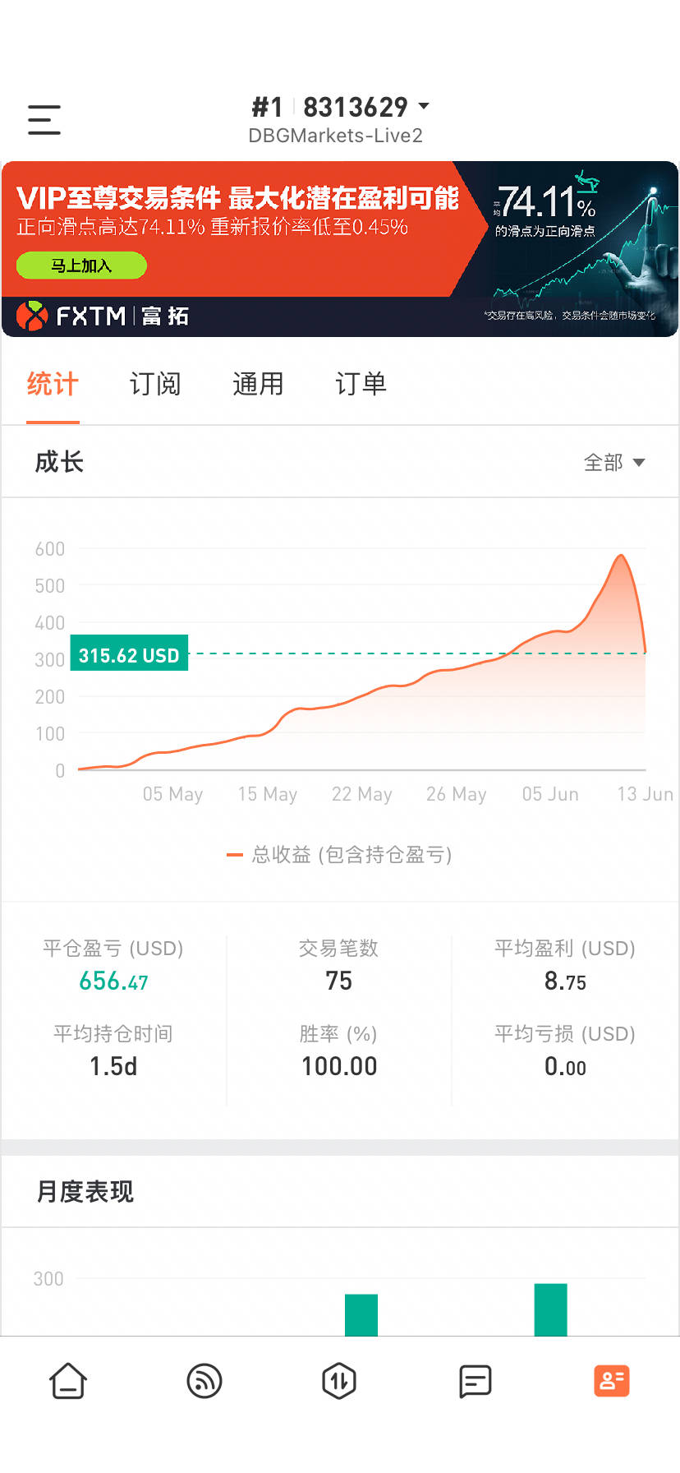Tap the DBGMarkets-Live2 server label
The width and height of the screenshot is (680, 1473).
coord(335,136)
